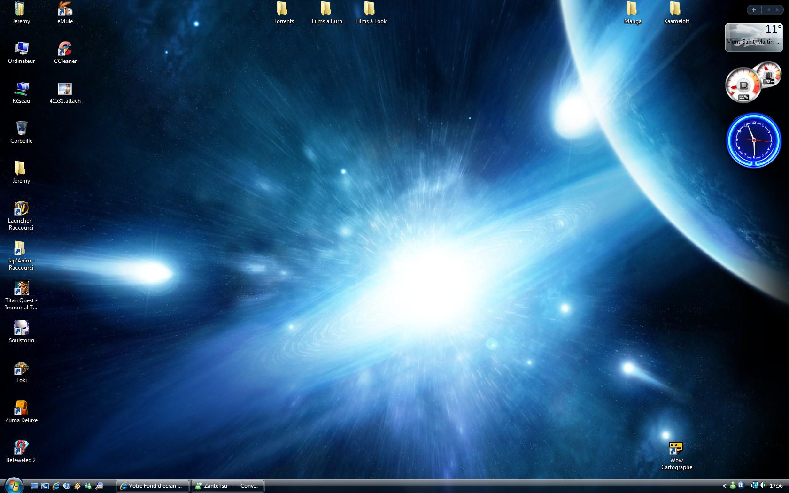
Task: Click the sidebar previous gadgets arrow
Action: [768, 10]
